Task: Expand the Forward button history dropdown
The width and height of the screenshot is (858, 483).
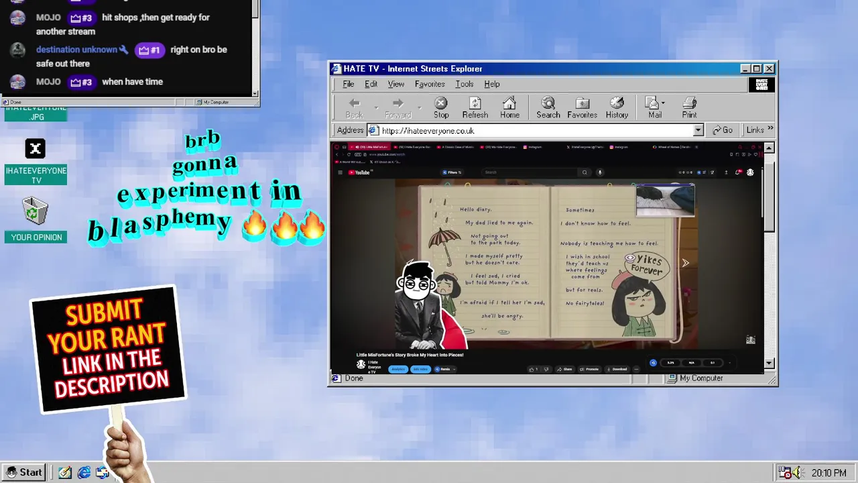Action: tap(420, 107)
